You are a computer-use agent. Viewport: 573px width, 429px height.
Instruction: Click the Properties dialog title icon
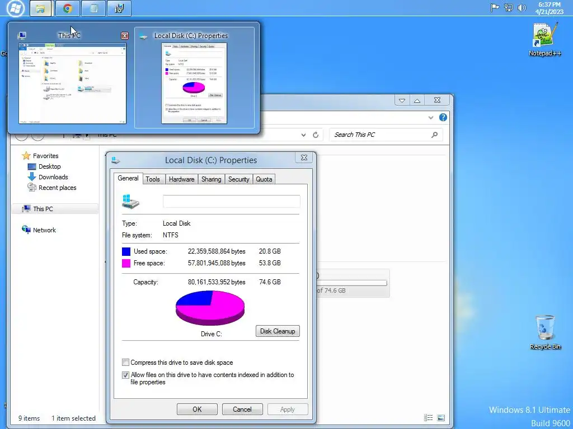tap(116, 160)
